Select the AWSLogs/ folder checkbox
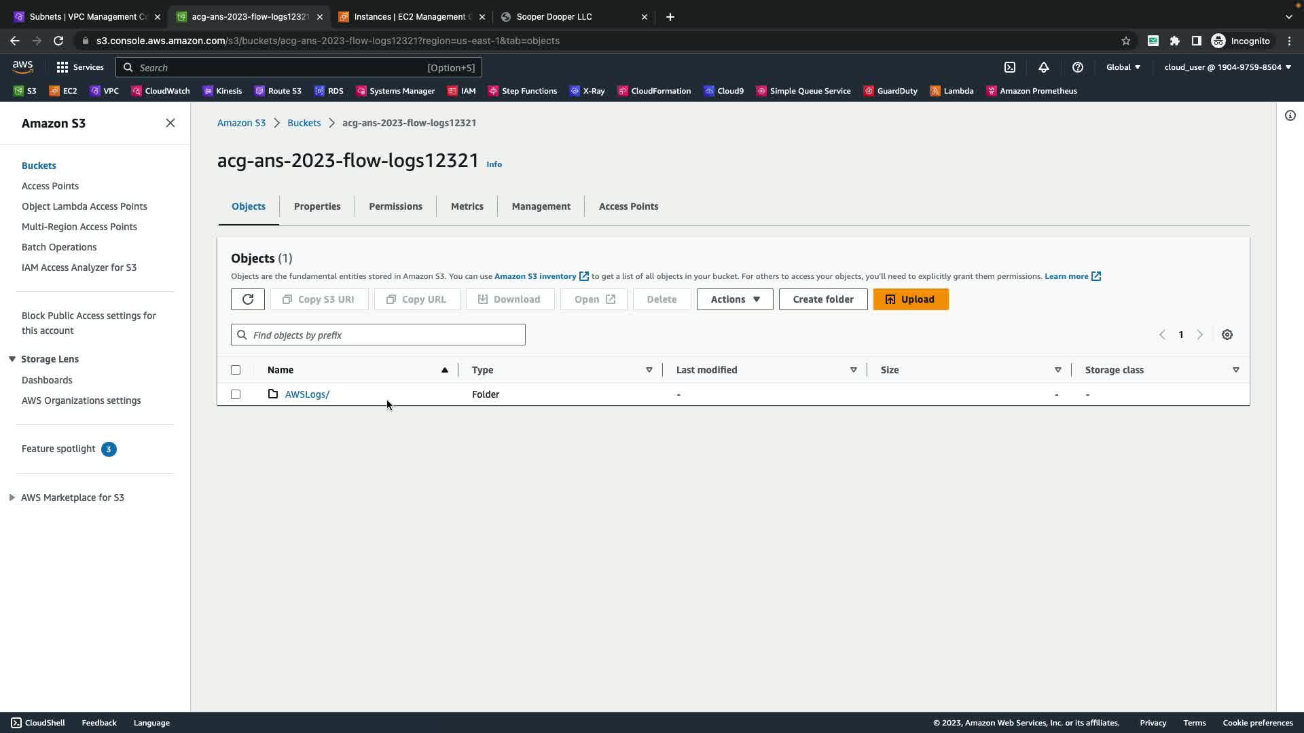The width and height of the screenshot is (1304, 733). (236, 394)
